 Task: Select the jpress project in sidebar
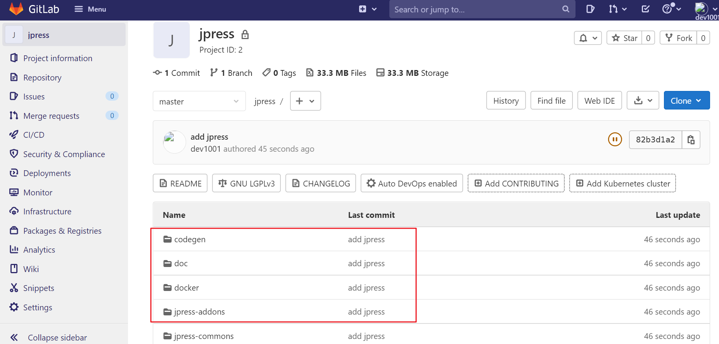(x=64, y=35)
